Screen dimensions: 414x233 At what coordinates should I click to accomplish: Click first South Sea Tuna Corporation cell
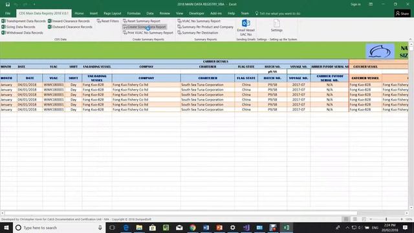[x=208, y=85]
